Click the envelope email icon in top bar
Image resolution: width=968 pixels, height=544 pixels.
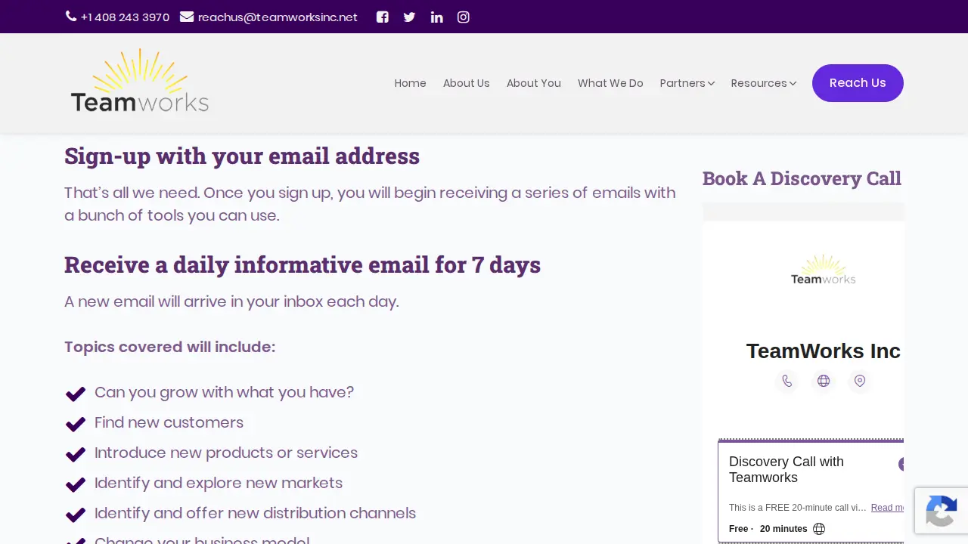point(187,17)
